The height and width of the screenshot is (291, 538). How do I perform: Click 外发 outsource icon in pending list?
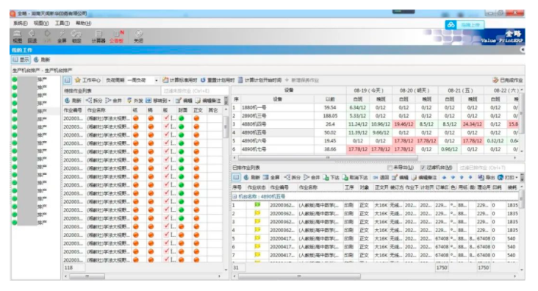(x=129, y=101)
